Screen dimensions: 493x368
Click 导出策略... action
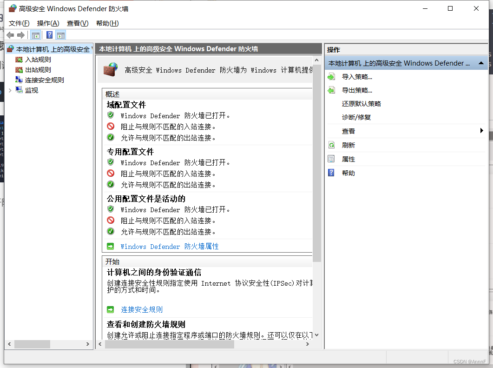click(357, 90)
